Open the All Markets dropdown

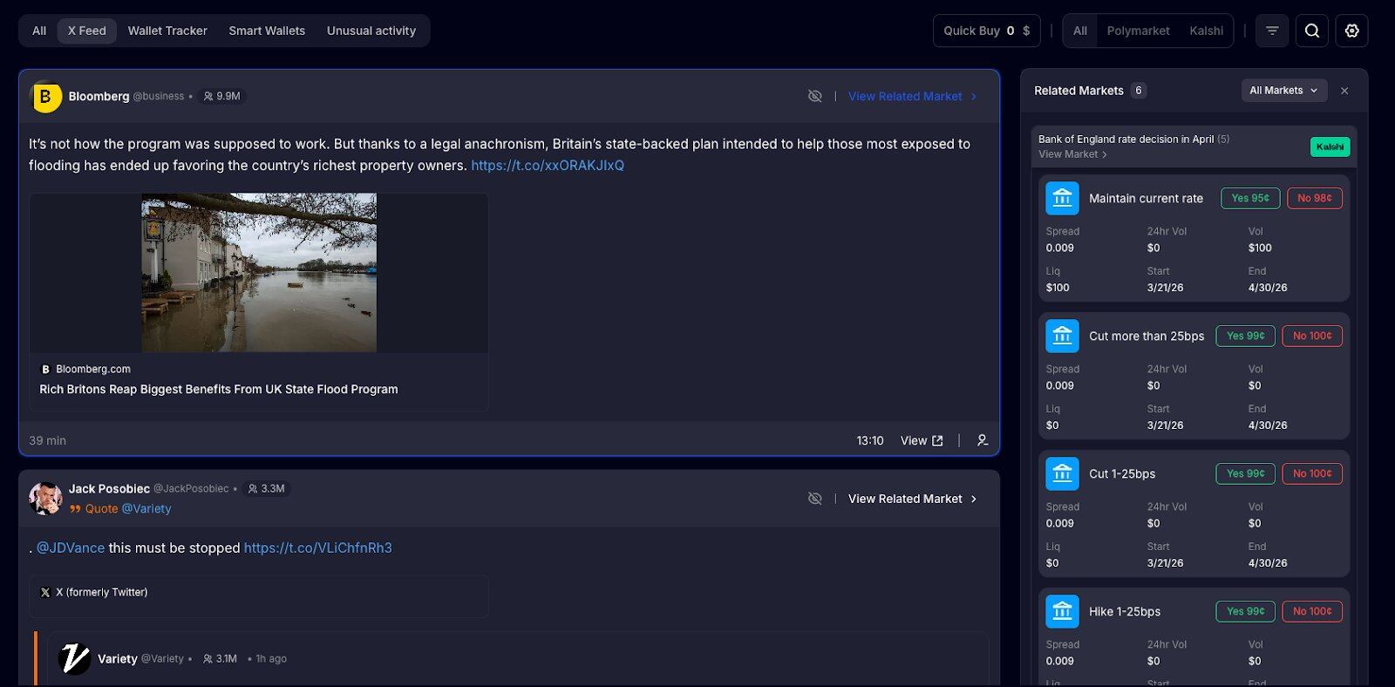[x=1283, y=91]
